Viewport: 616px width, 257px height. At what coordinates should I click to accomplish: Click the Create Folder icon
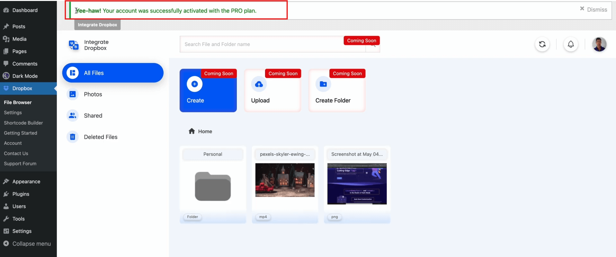(323, 84)
